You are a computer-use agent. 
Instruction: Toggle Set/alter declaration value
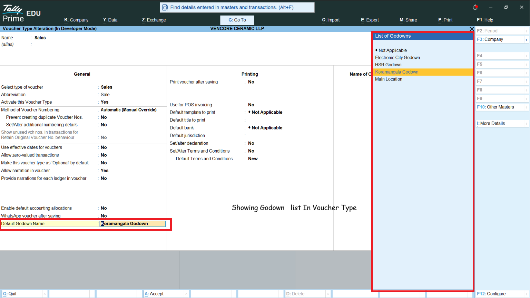click(251, 143)
